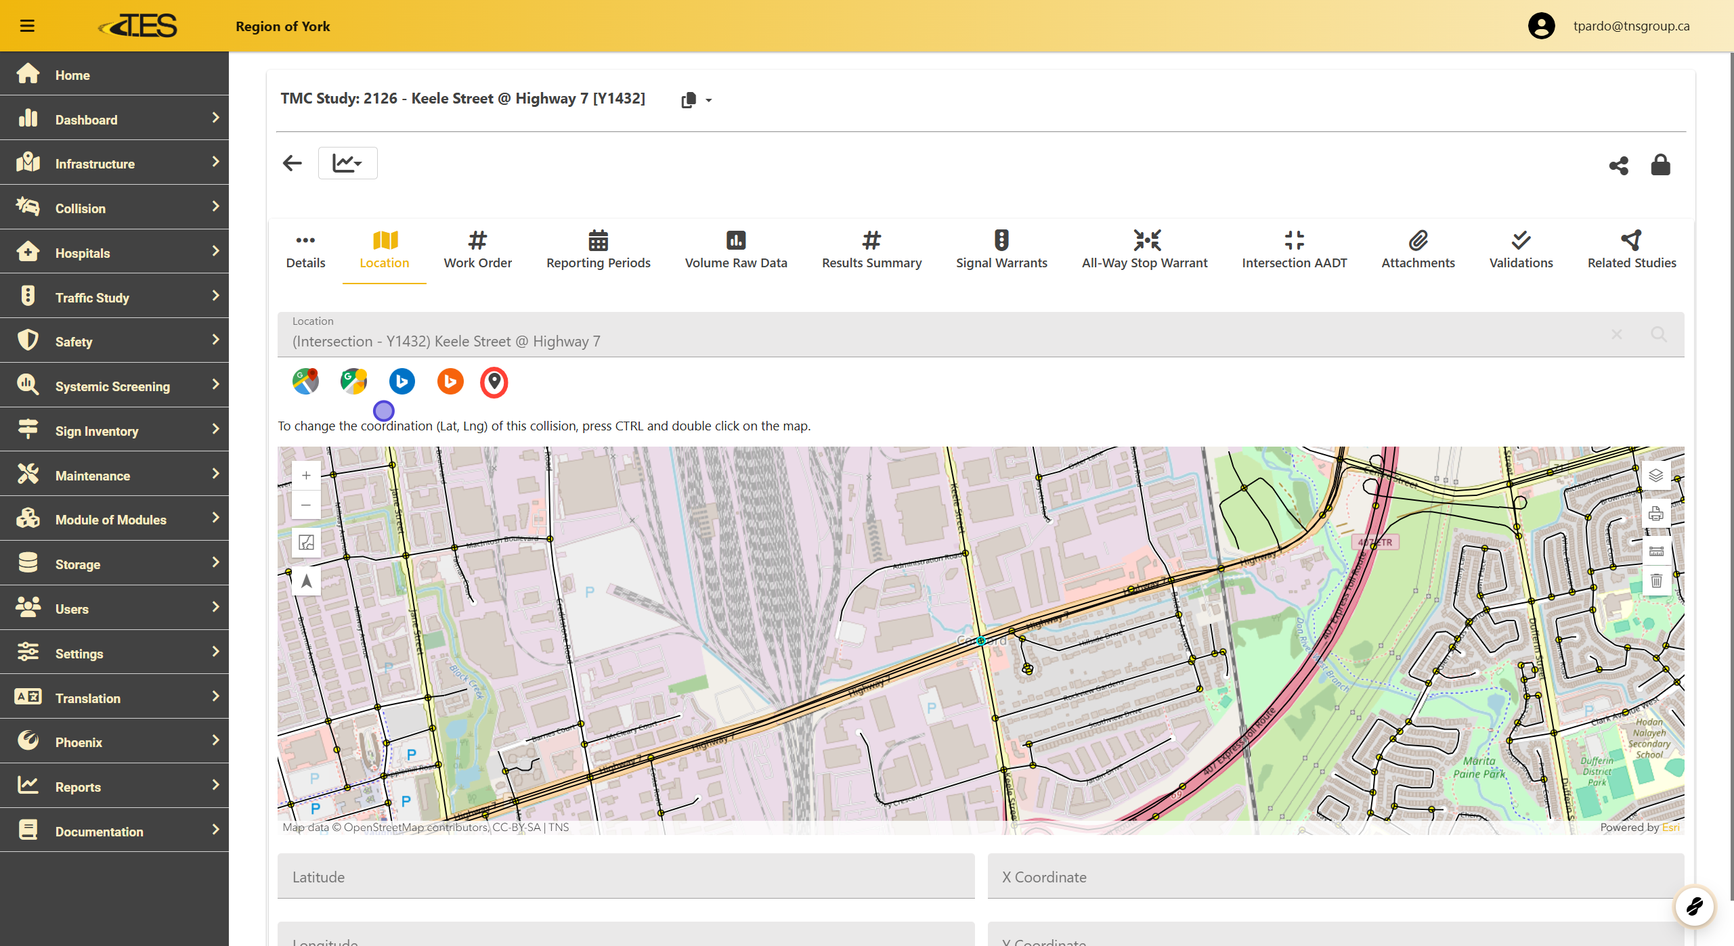
Task: Click the Latitude input field
Action: [626, 877]
